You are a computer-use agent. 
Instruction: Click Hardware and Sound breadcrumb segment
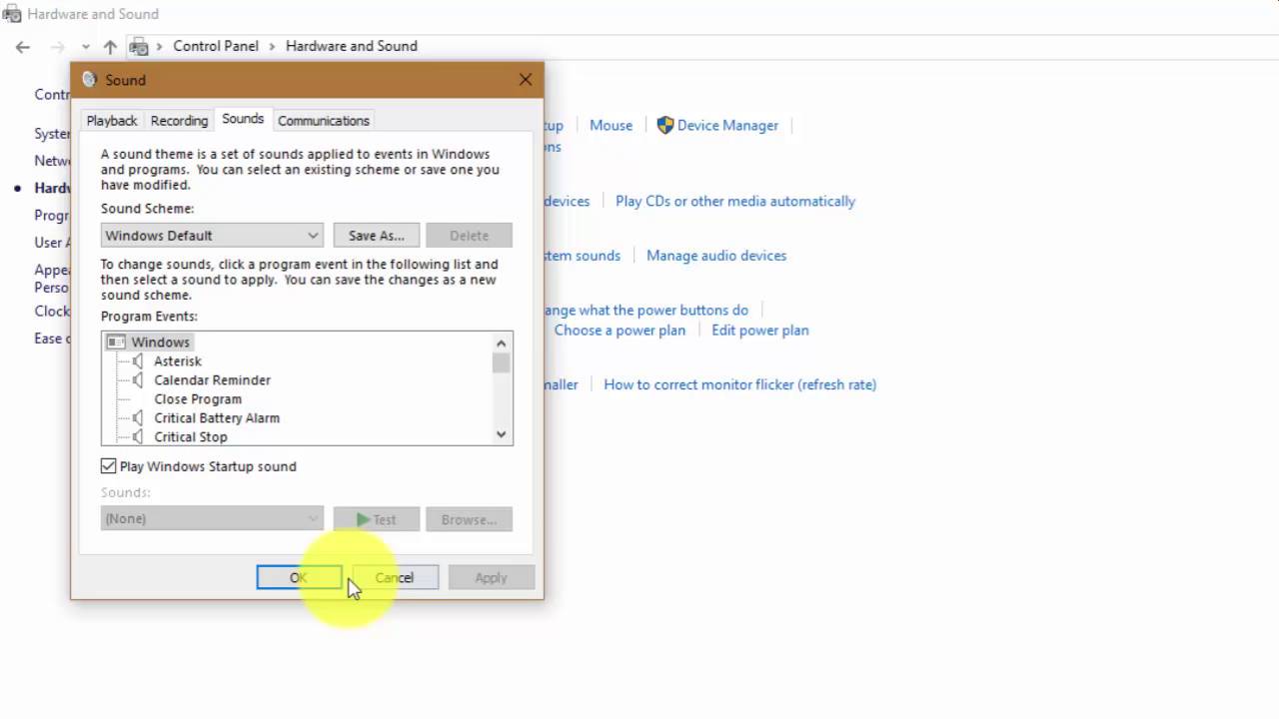pos(352,46)
